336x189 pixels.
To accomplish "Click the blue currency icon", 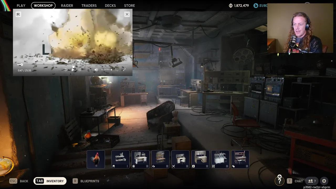I will pyautogui.click(x=256, y=6).
